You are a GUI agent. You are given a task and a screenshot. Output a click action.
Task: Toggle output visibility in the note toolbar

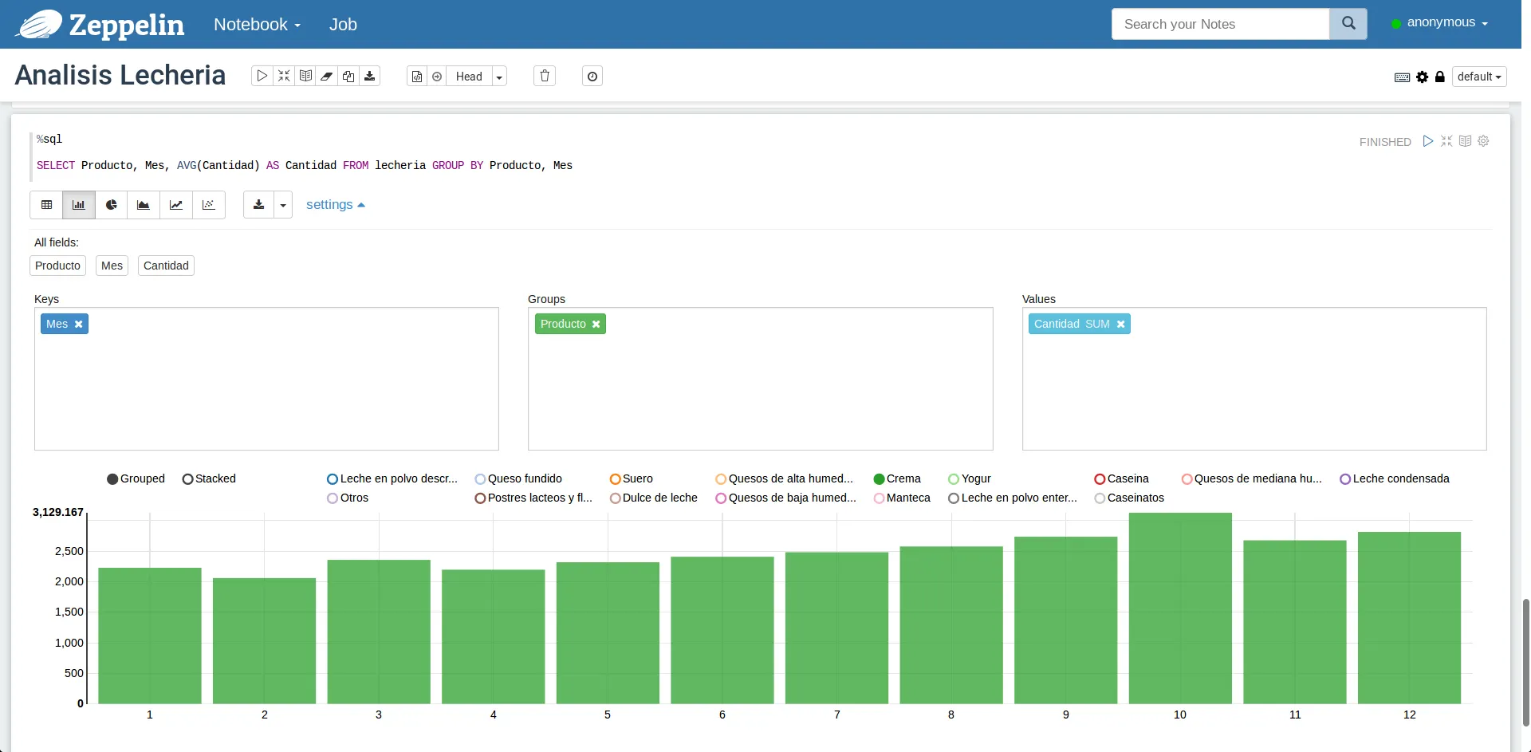point(305,77)
